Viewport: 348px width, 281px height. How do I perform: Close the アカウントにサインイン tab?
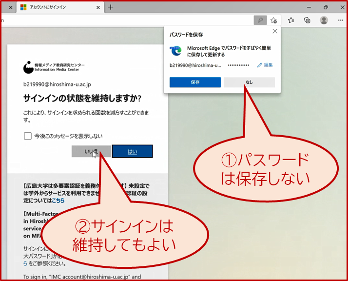(x=98, y=7)
